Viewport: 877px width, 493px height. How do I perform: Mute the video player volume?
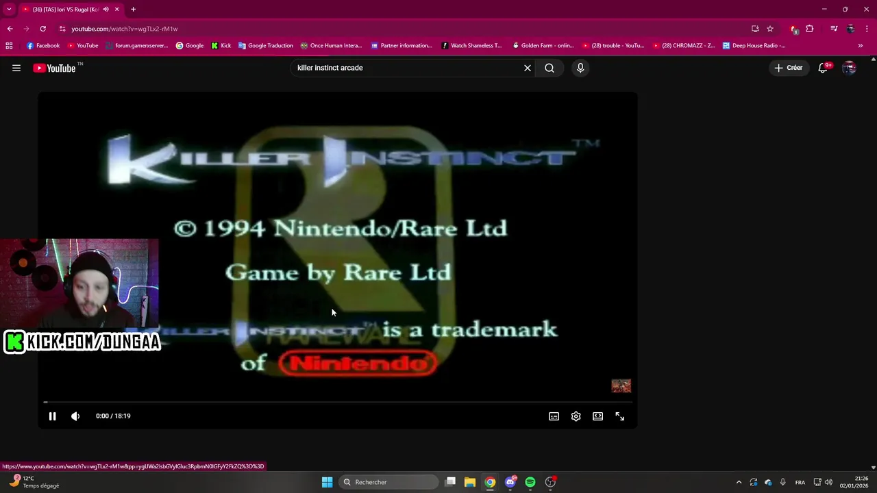pos(75,416)
